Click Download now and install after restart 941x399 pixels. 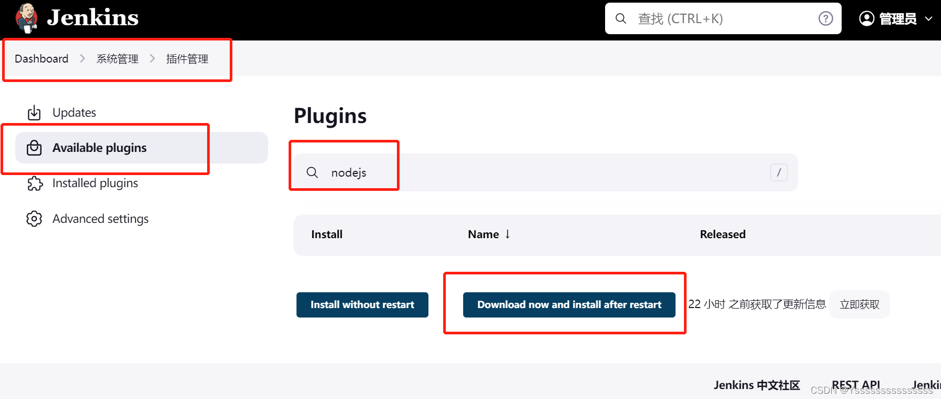click(x=569, y=305)
